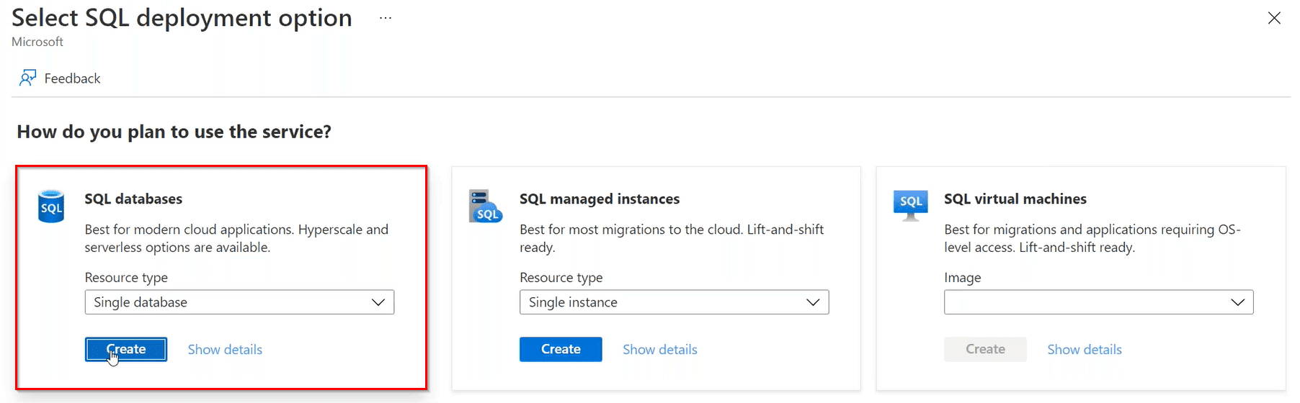Screen dimensions: 1300x403
Task: Open the Single instance resource type dropdown
Action: point(674,302)
